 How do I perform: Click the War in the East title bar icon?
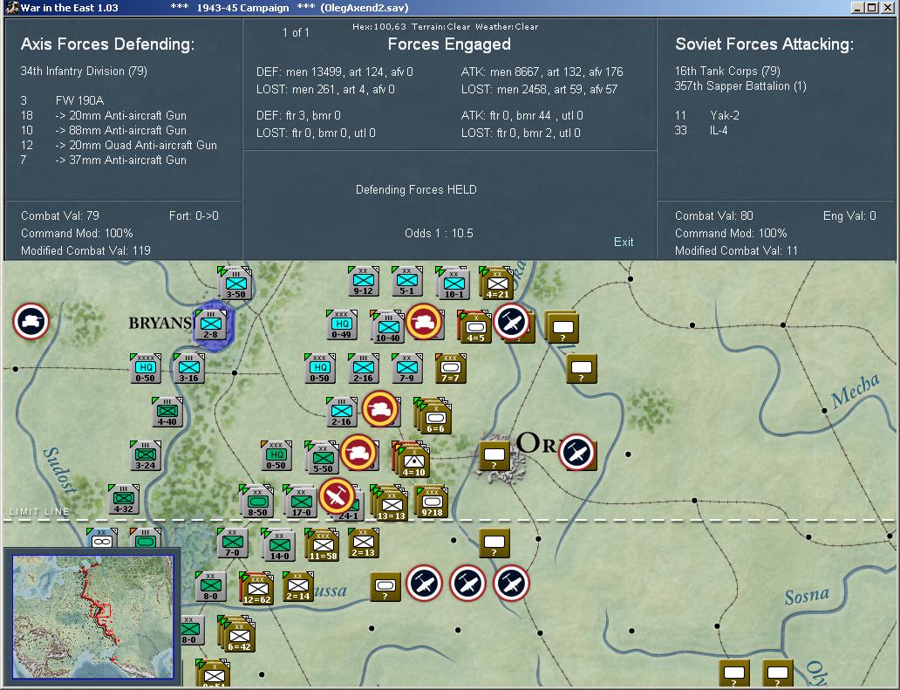11,8
